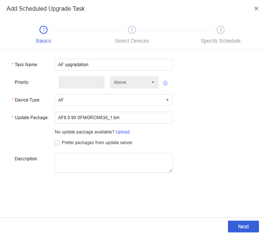The height and width of the screenshot is (235, 263).
Task: Click the info icon beside Priority
Action: (x=165, y=83)
